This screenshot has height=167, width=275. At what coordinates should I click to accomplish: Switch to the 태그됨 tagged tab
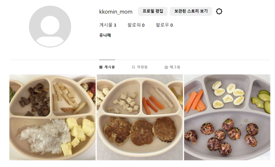pyautogui.click(x=172, y=67)
